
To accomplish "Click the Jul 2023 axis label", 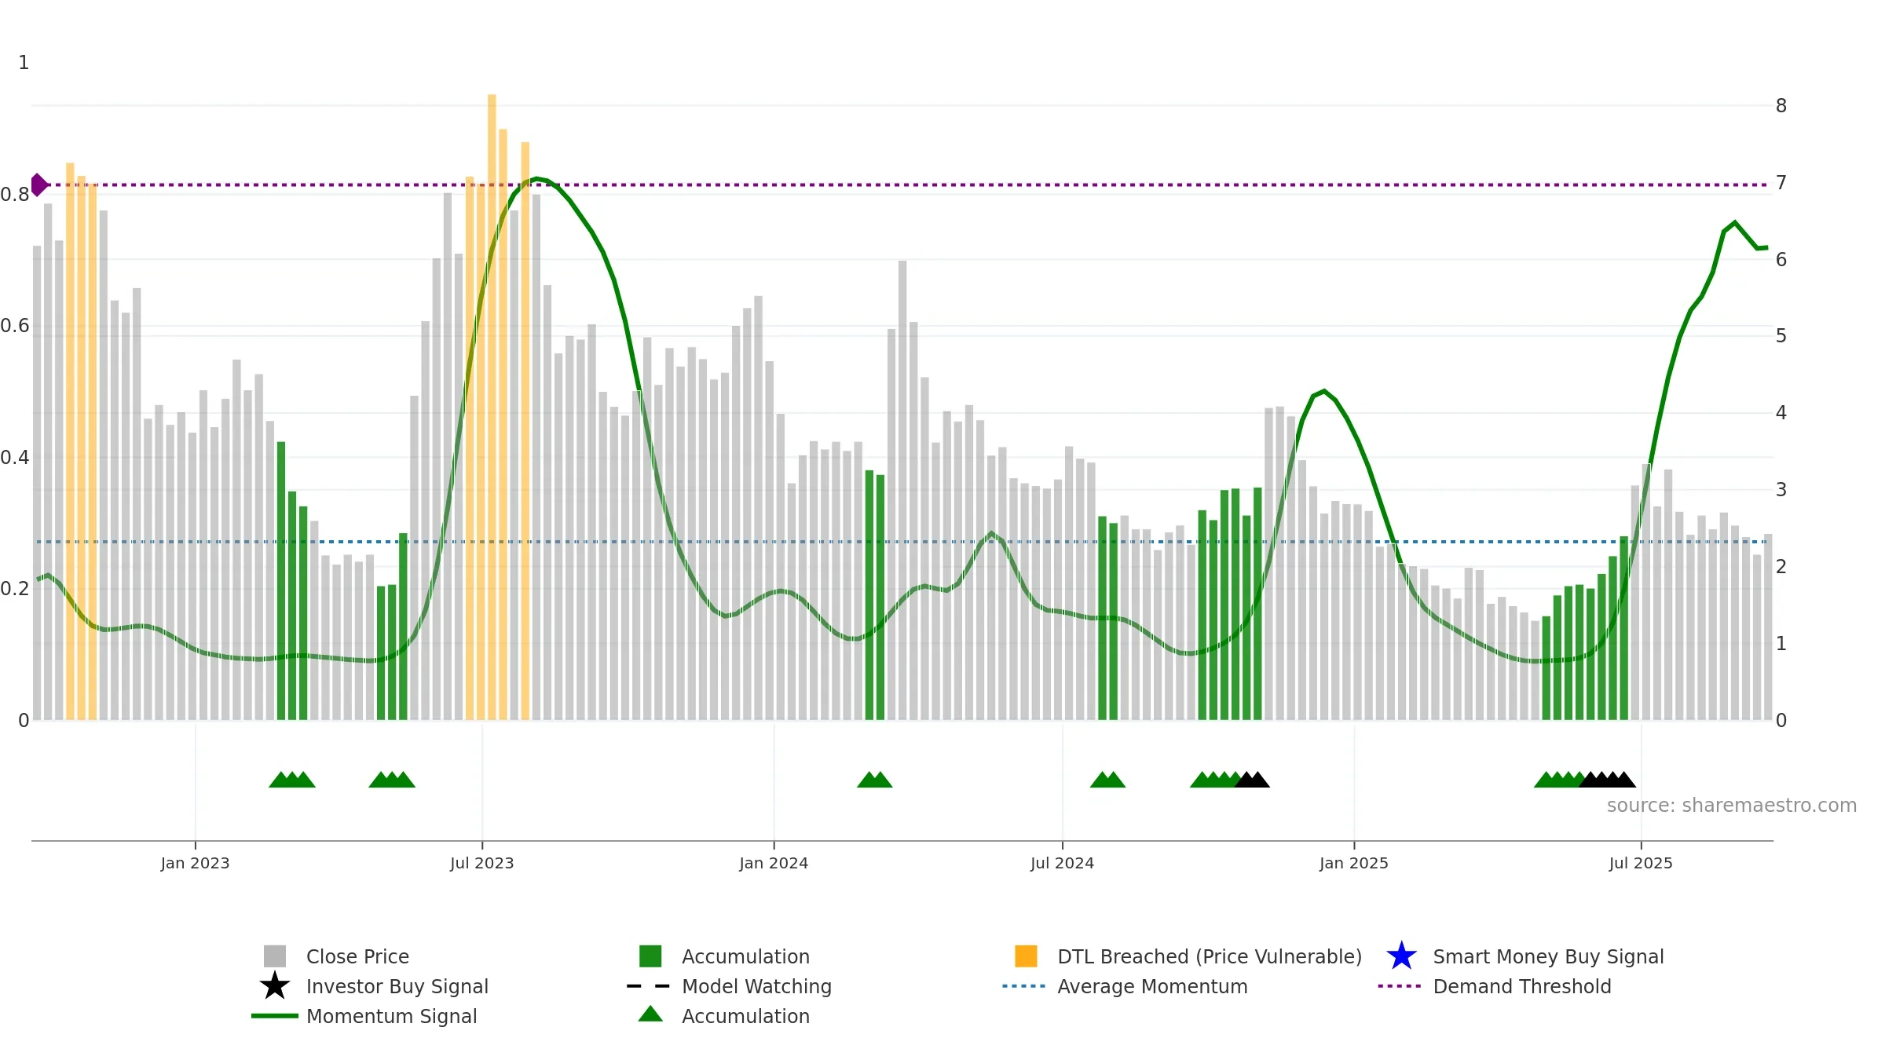I will [482, 864].
